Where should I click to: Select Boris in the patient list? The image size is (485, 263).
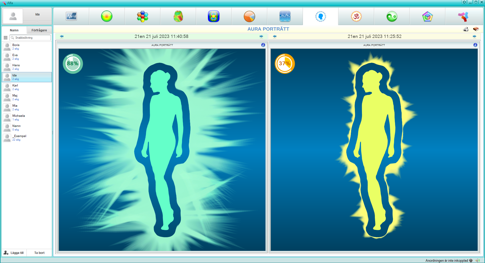point(27,47)
